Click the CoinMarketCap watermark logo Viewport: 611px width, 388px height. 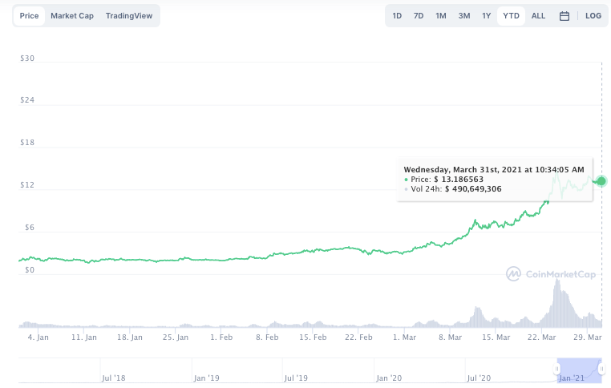551,274
